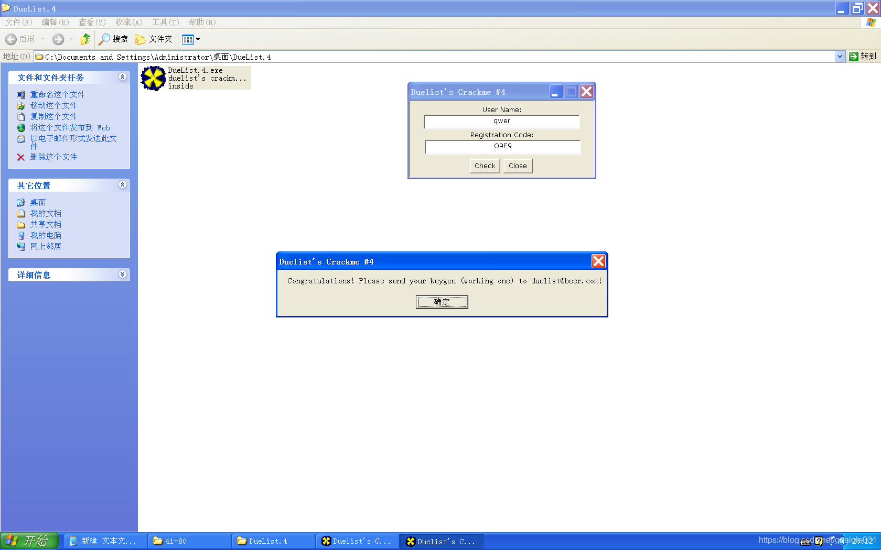This screenshot has height=550, width=881.
Task: Open the 收藏(A) menu
Action: coord(128,23)
